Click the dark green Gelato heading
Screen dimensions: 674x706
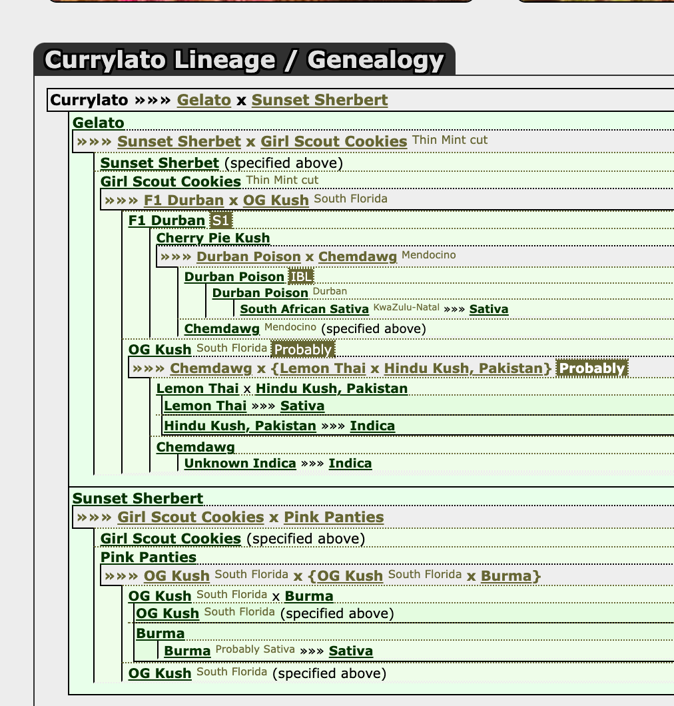[x=98, y=123]
